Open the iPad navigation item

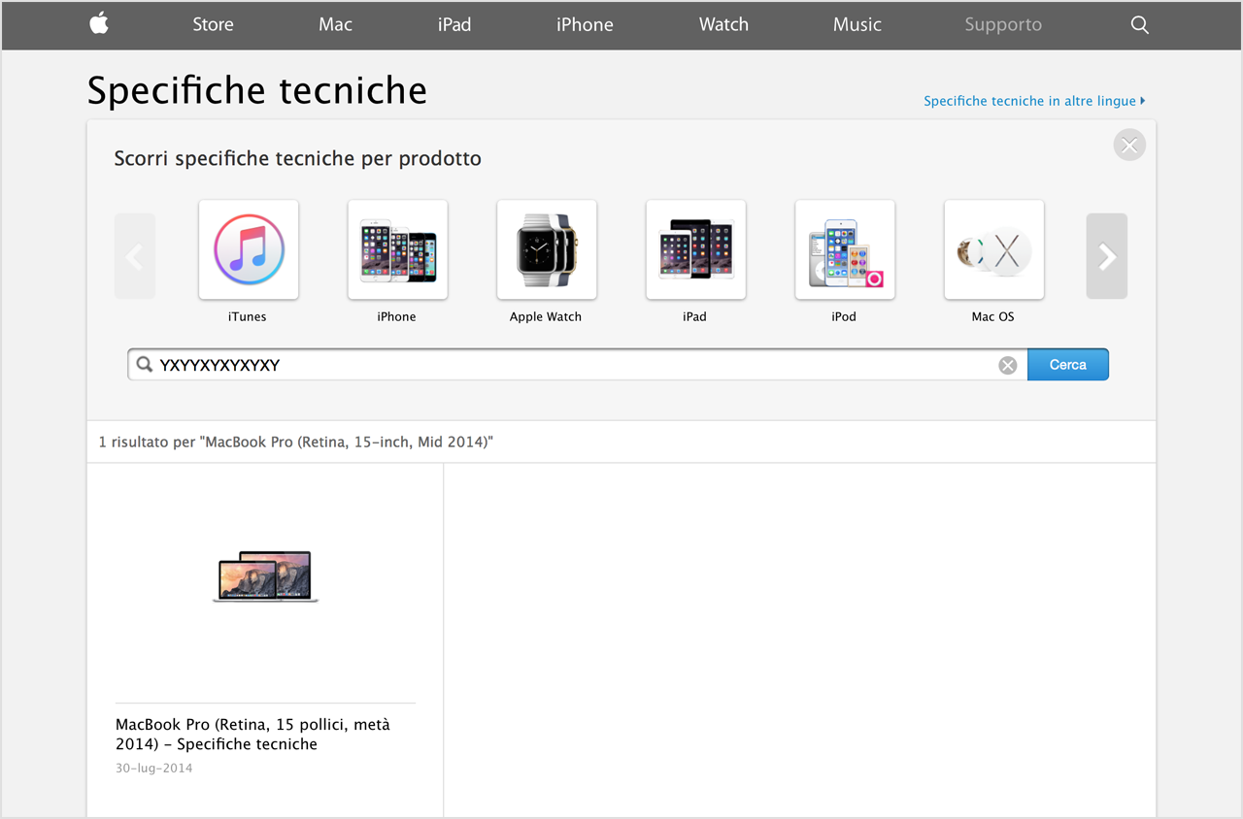point(454,25)
